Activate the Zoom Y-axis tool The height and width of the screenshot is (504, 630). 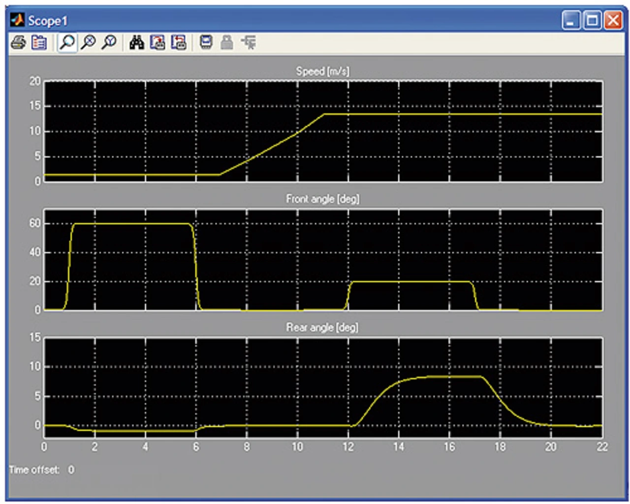109,43
